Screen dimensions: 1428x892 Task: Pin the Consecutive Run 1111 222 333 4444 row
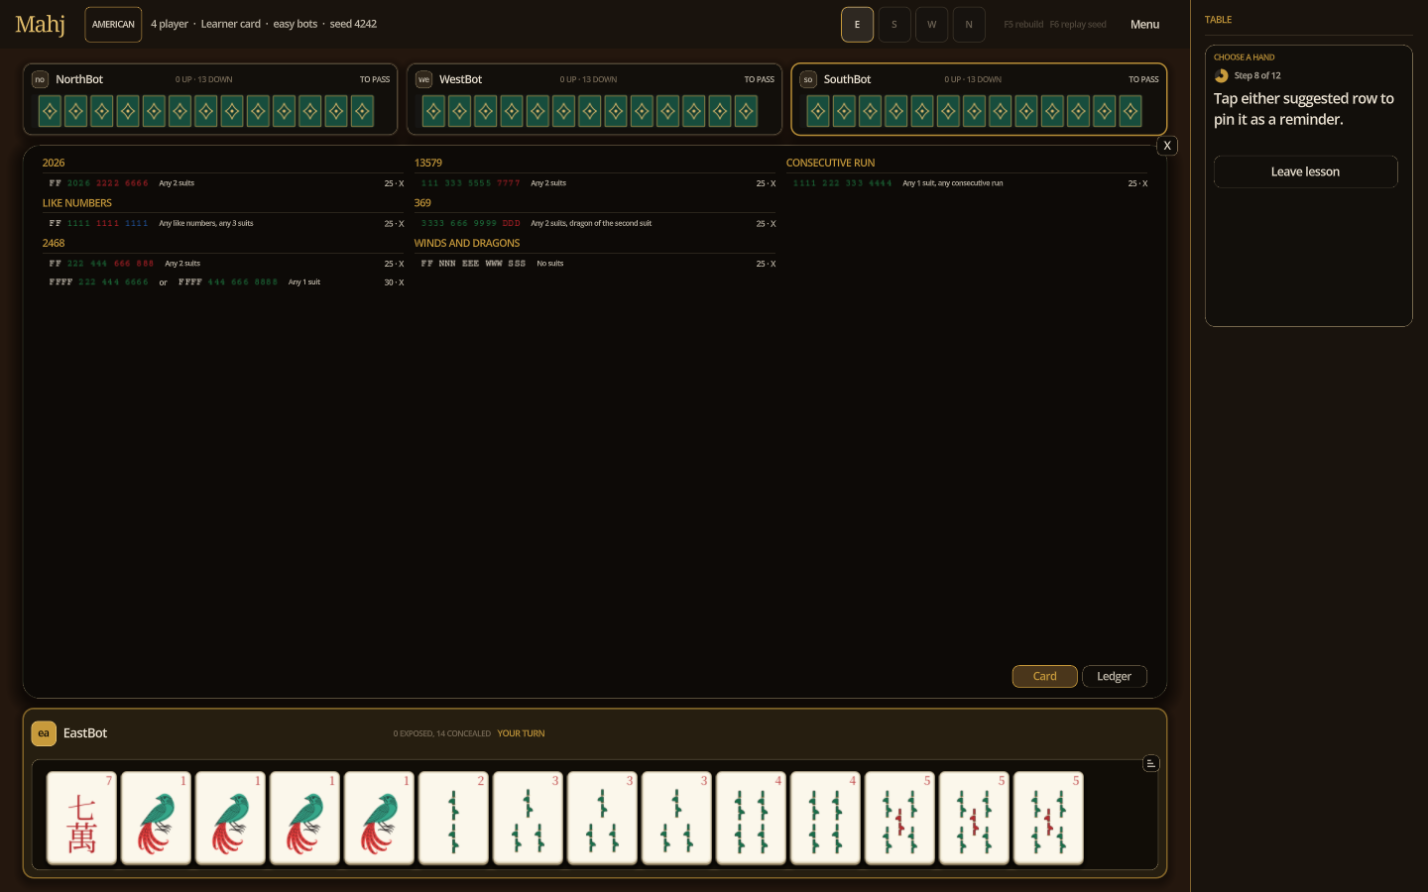coord(970,183)
